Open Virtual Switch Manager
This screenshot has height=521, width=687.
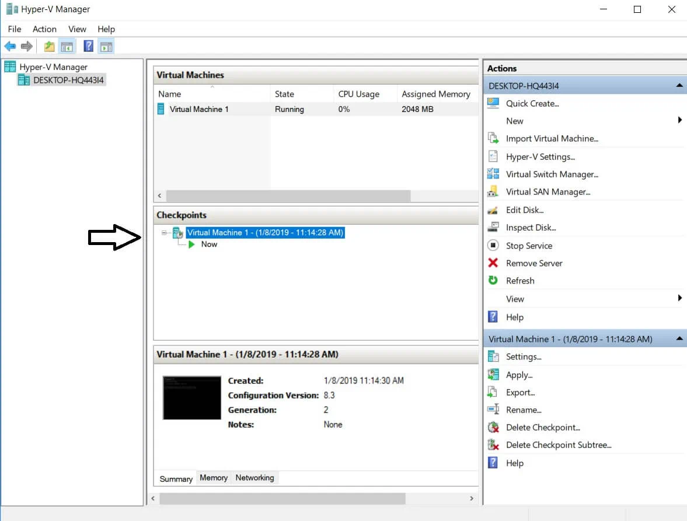tap(552, 174)
